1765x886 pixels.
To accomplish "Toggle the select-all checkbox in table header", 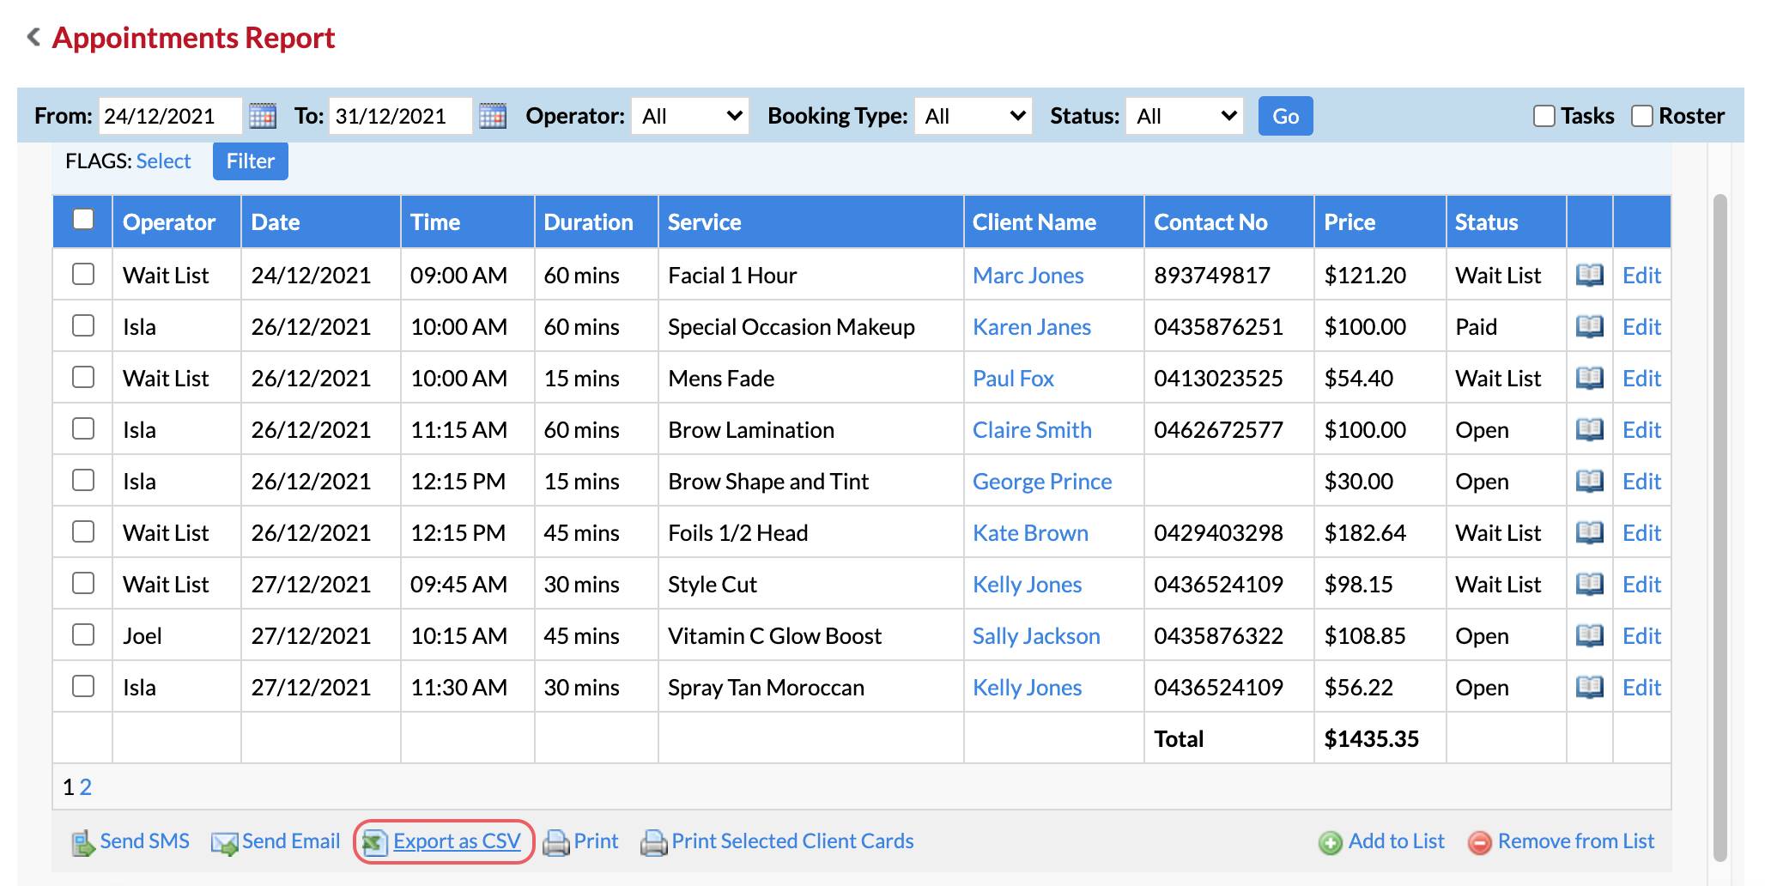I will point(83,219).
